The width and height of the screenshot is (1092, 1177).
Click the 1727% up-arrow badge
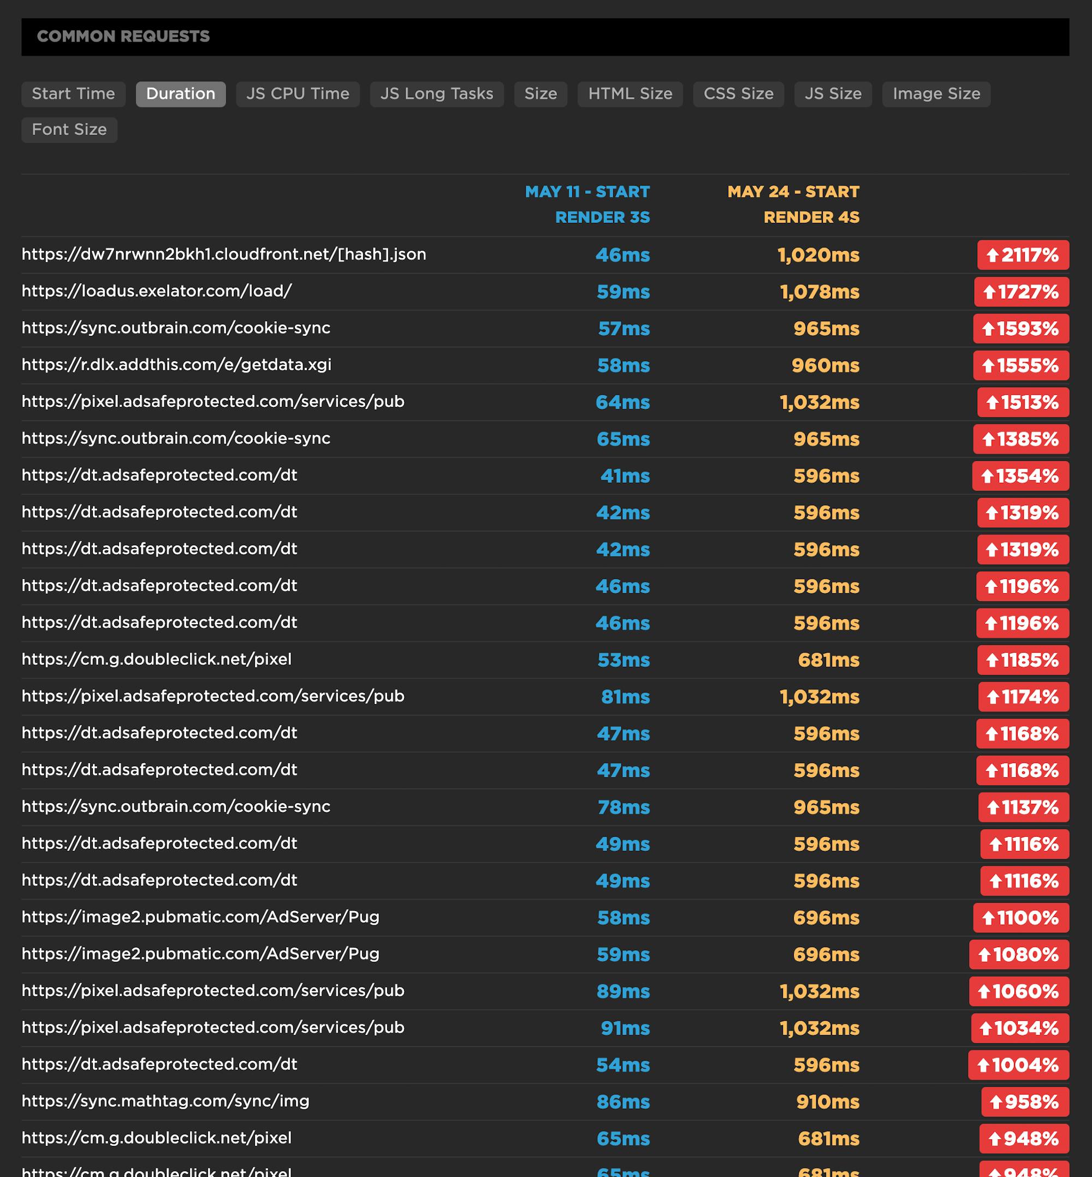pos(1021,292)
